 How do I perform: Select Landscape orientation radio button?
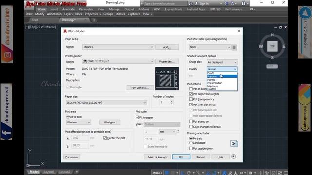(191, 143)
